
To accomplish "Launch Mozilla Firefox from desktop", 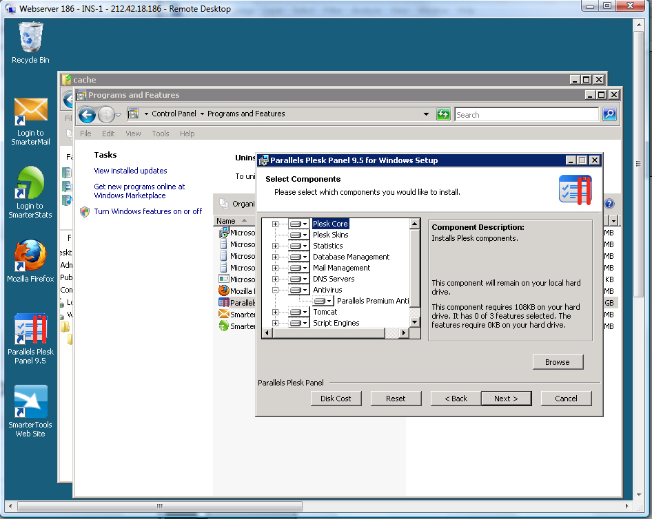I will 30,261.
